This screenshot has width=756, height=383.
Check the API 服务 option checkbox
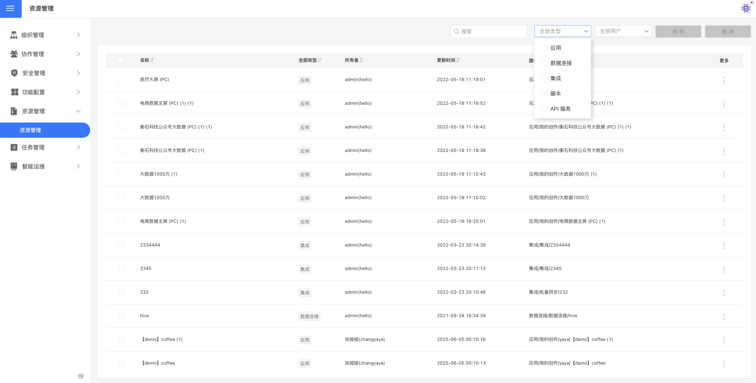(544, 109)
